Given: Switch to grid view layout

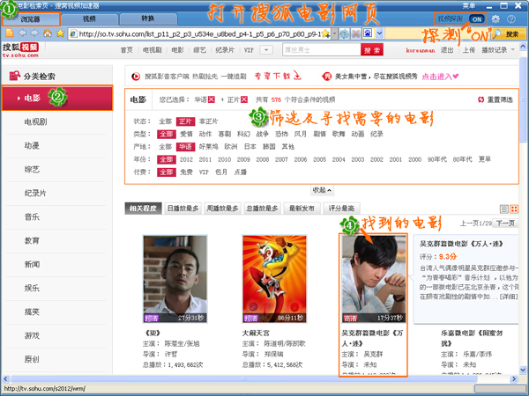Looking at the screenshot, I should [514, 209].
